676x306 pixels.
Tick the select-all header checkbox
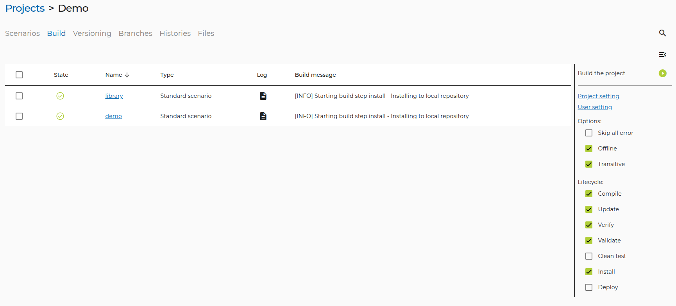[19, 75]
